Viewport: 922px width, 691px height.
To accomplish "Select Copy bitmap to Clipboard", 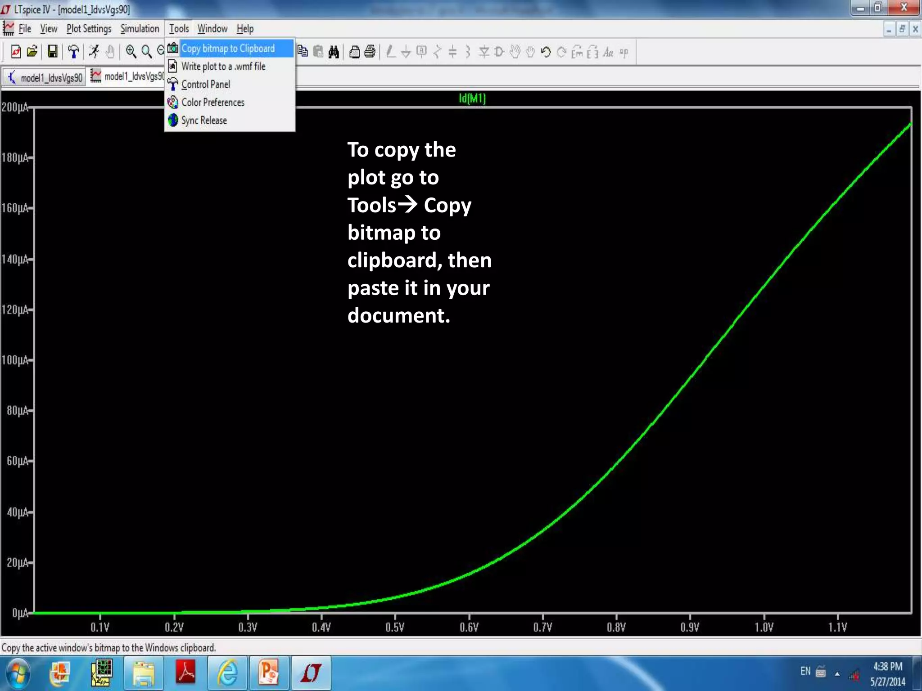I will point(228,49).
